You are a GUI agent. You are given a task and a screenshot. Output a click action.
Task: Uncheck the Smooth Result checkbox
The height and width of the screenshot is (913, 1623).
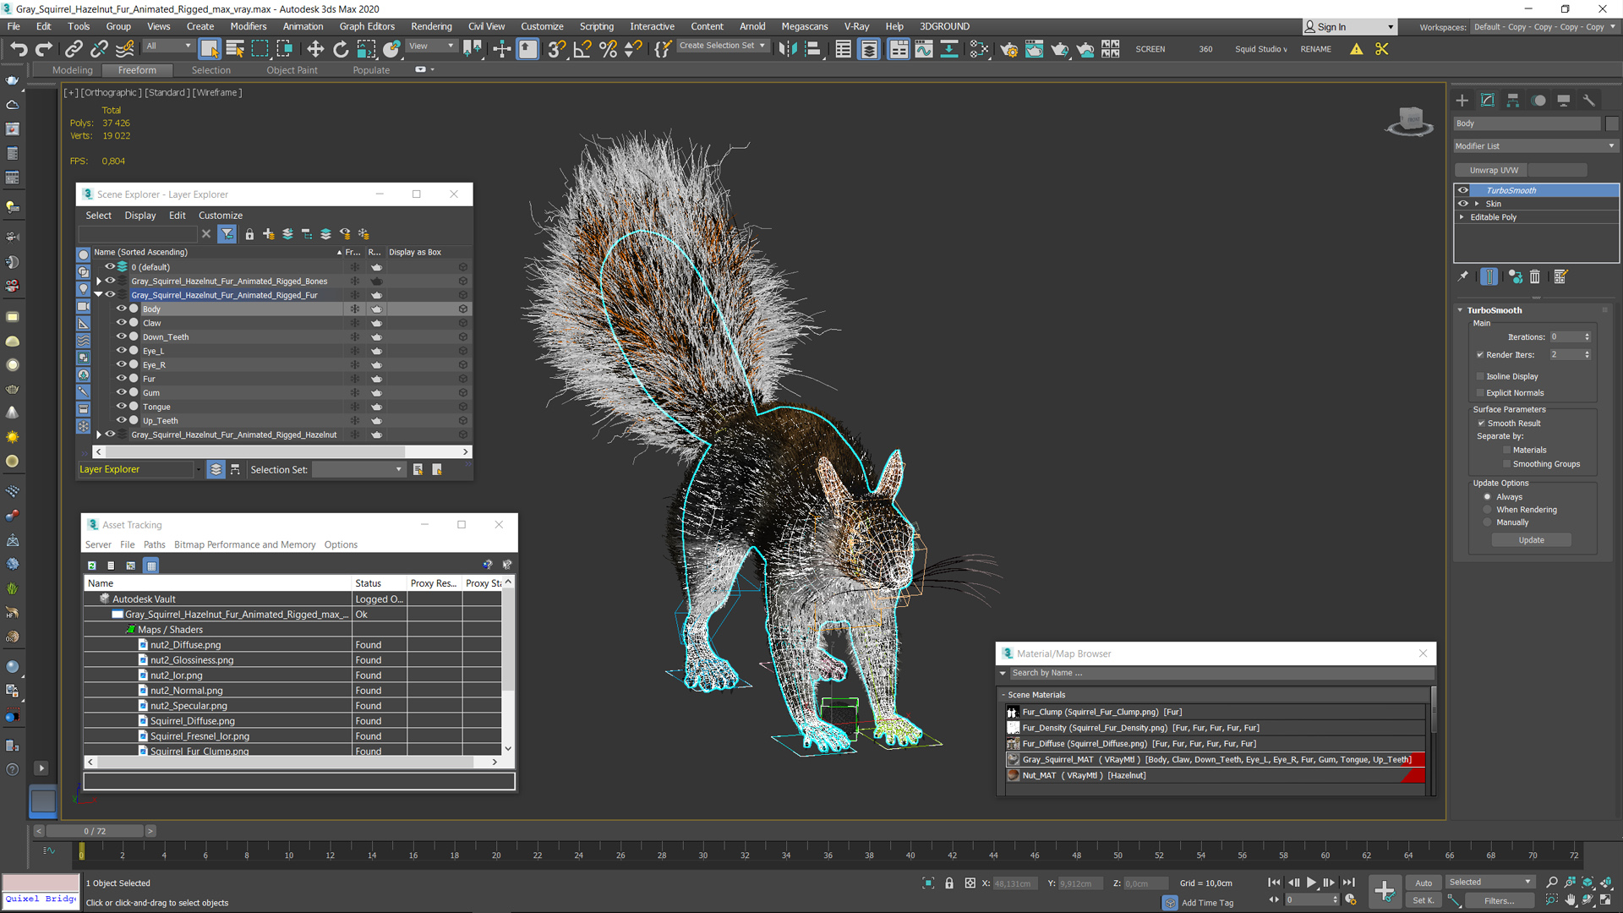[1481, 424]
